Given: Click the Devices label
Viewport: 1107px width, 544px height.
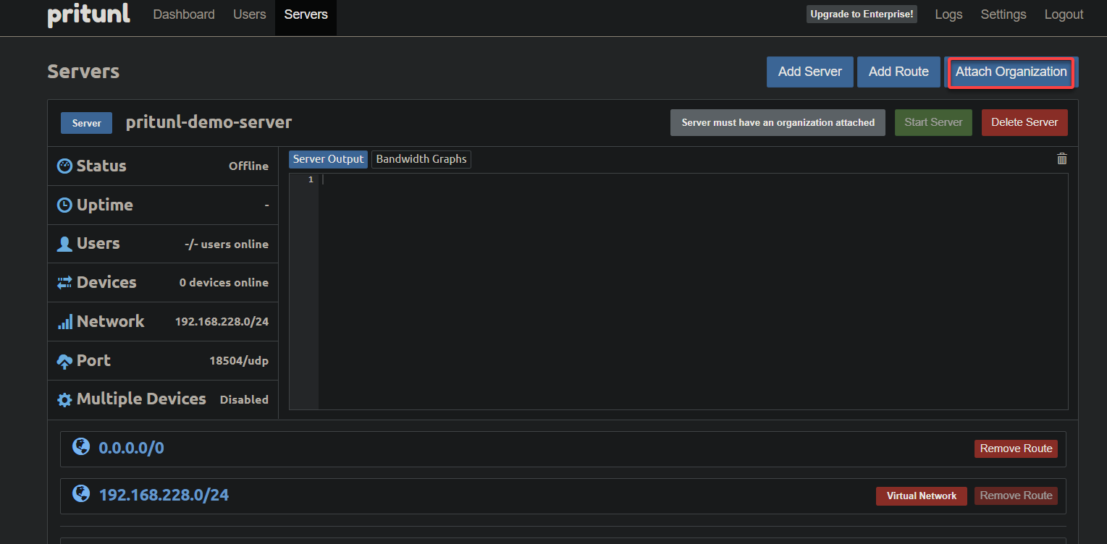Looking at the screenshot, I should coord(106,282).
